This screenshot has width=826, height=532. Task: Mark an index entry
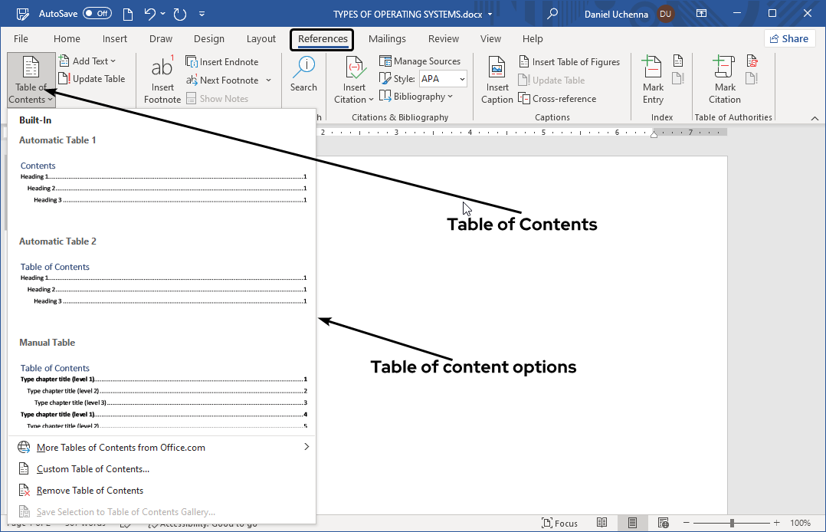652,79
